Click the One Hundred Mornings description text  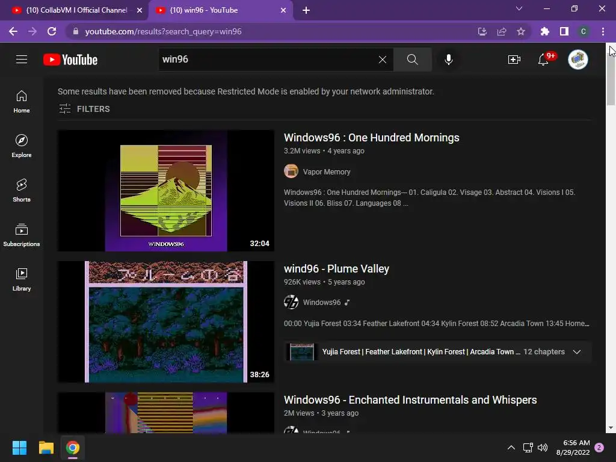coord(430,197)
